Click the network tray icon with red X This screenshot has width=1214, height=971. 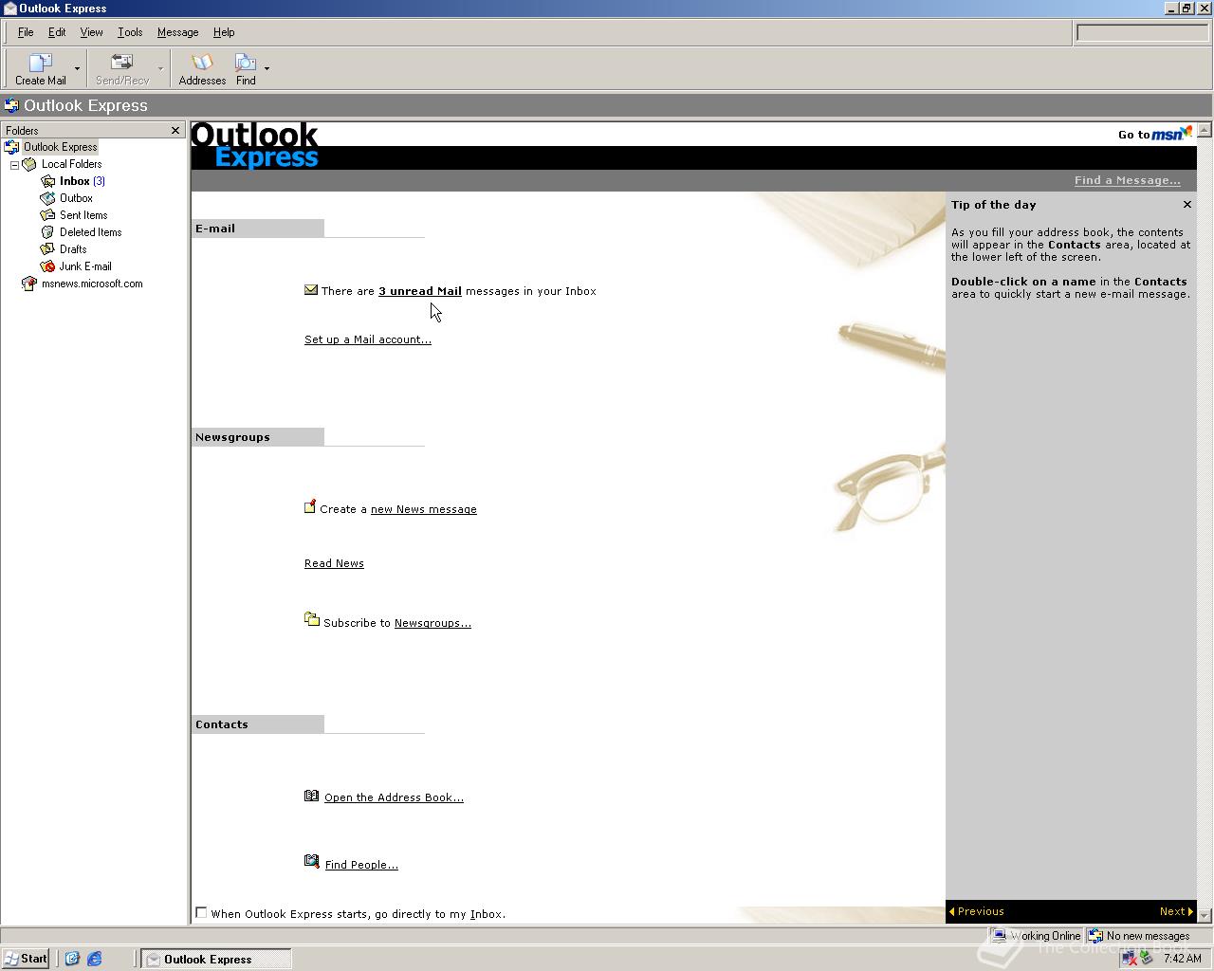click(x=1129, y=959)
